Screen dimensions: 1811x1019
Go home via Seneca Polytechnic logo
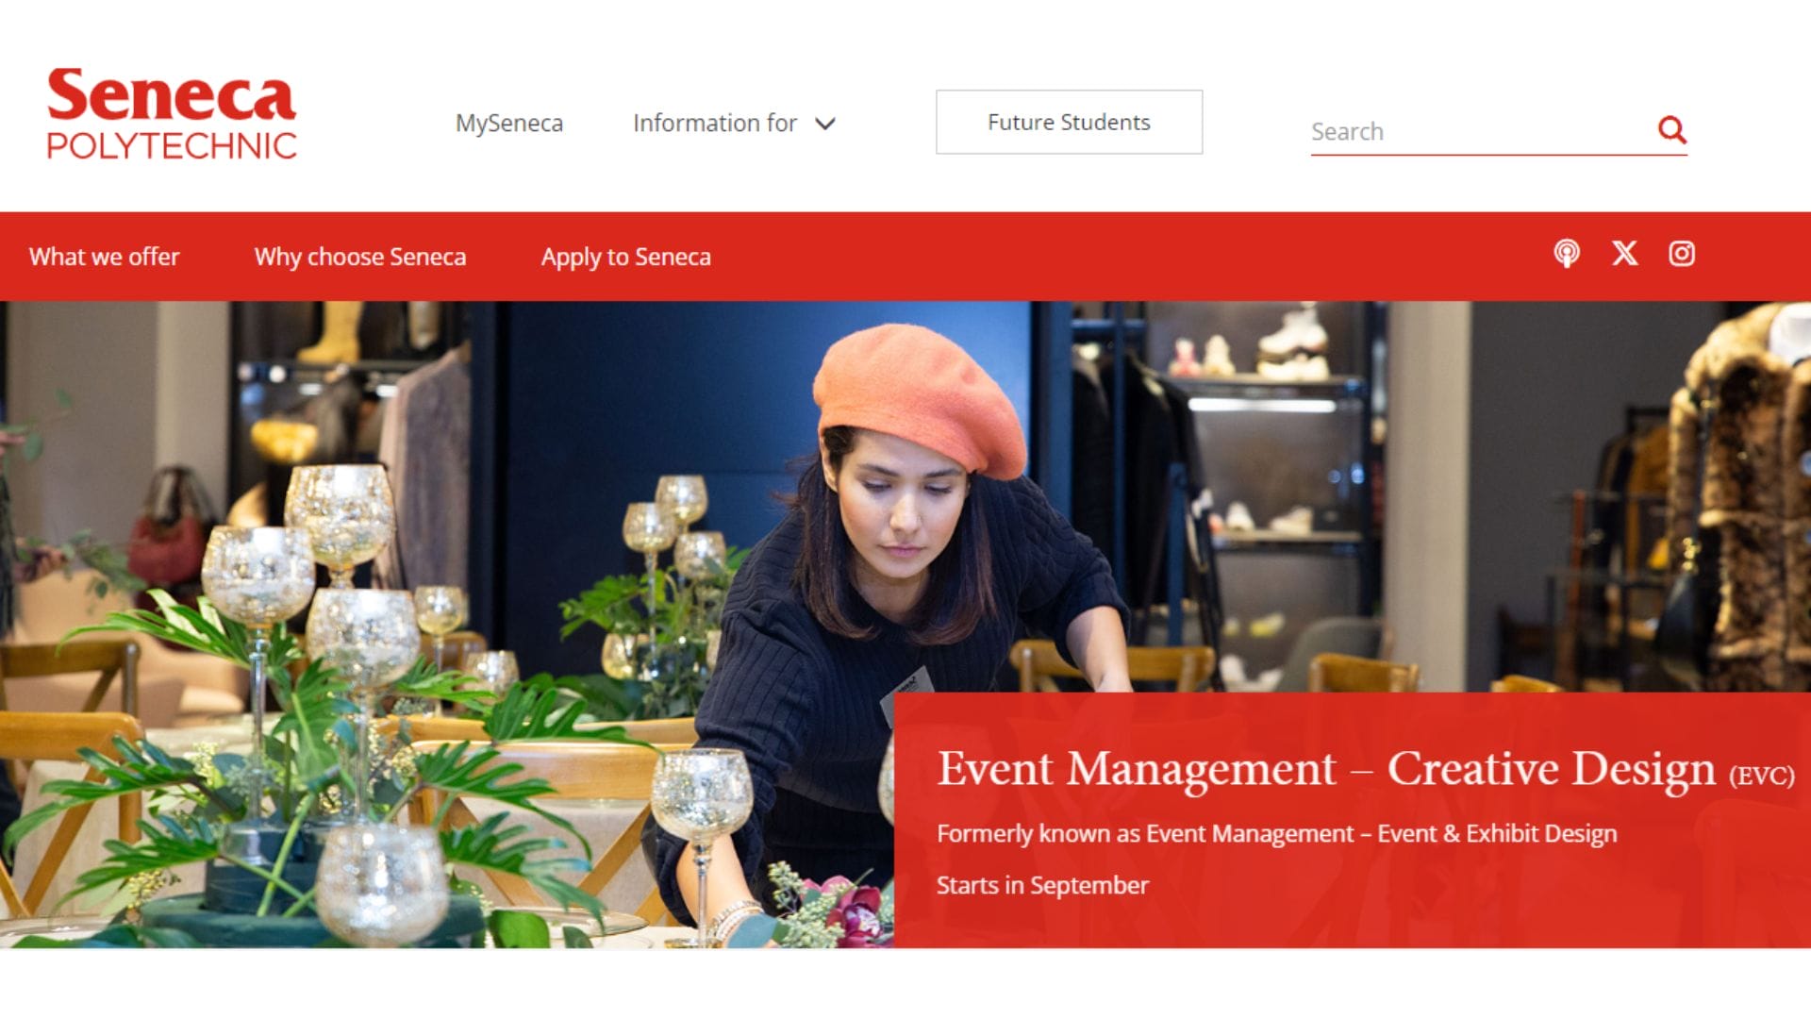pyautogui.click(x=172, y=114)
